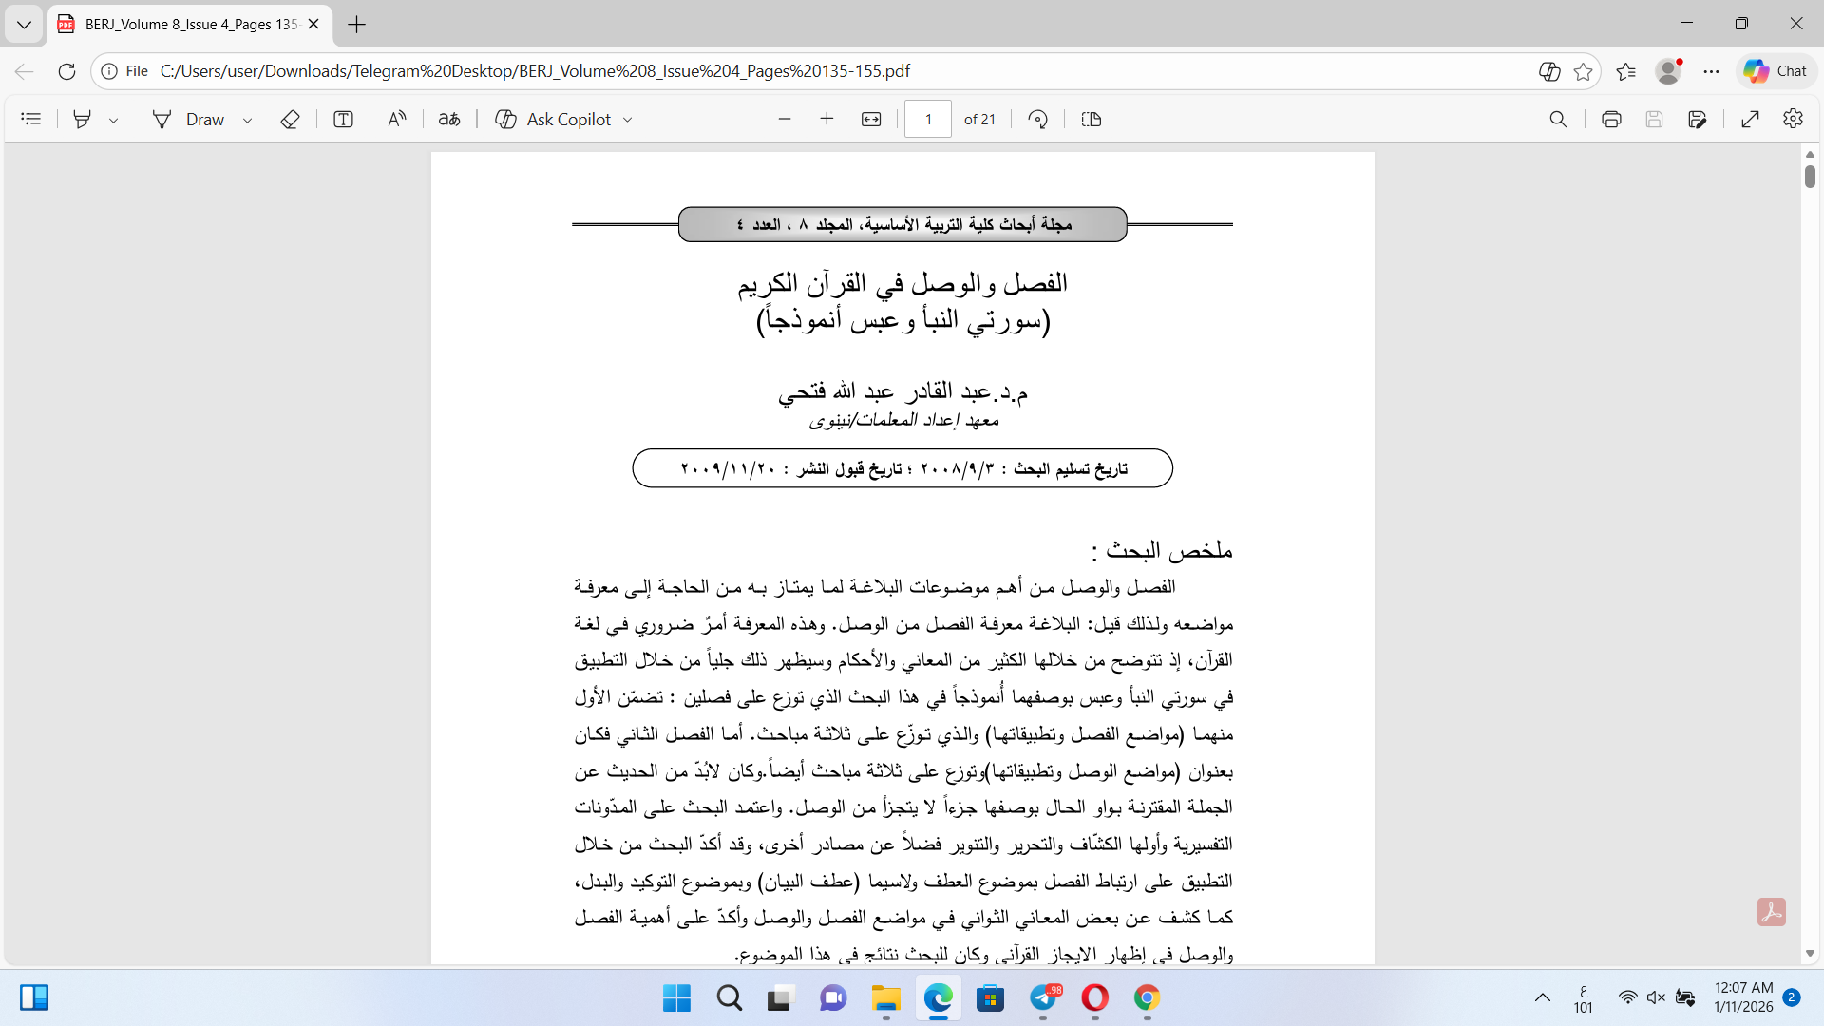Enter full screen mode
Image resolution: width=1824 pixels, height=1026 pixels.
pyautogui.click(x=1751, y=119)
